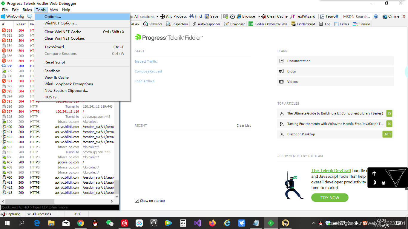Click the Capturing status indicator

(x=11, y=214)
